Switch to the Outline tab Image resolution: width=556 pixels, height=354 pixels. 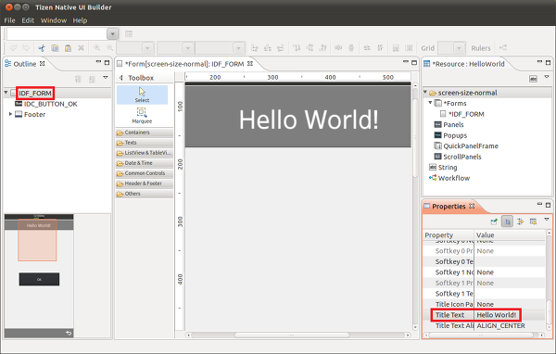pyautogui.click(x=24, y=64)
